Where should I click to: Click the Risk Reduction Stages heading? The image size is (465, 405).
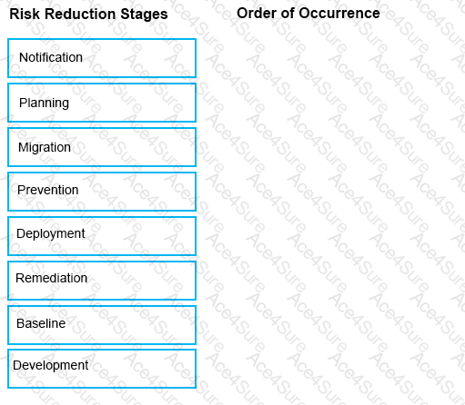click(88, 15)
